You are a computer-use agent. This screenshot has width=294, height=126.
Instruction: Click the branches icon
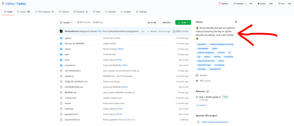[x=78, y=22]
